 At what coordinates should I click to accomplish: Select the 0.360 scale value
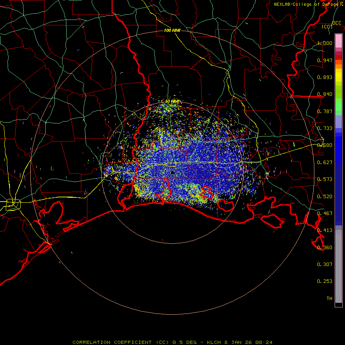(325, 248)
